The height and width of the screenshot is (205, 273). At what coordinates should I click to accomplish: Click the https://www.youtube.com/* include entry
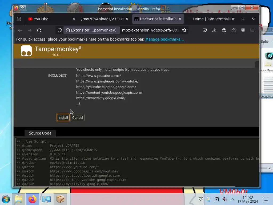pos(99,76)
